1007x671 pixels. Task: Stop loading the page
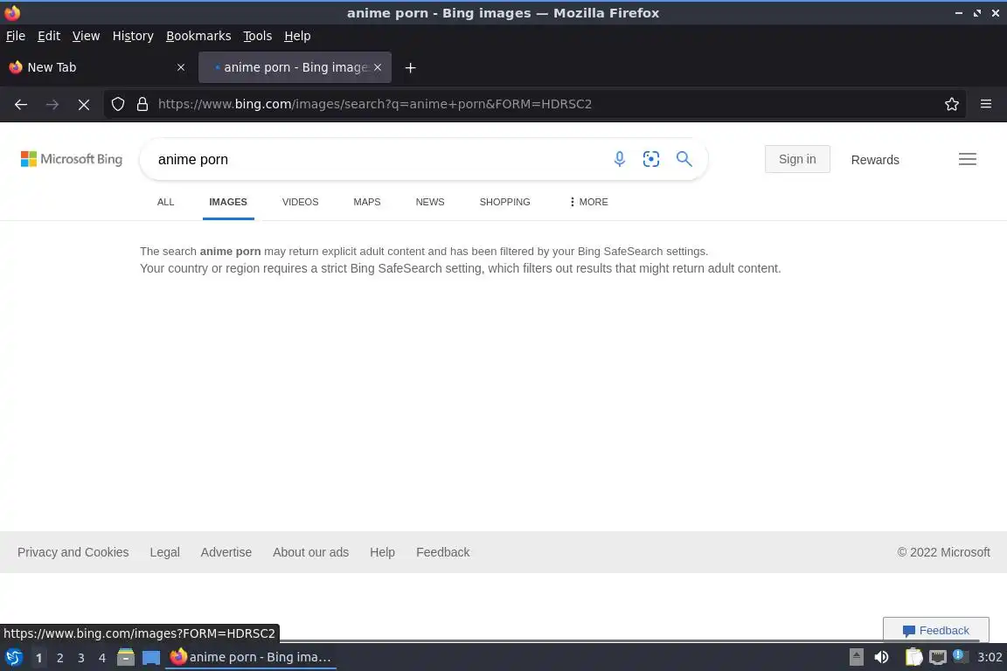84,104
